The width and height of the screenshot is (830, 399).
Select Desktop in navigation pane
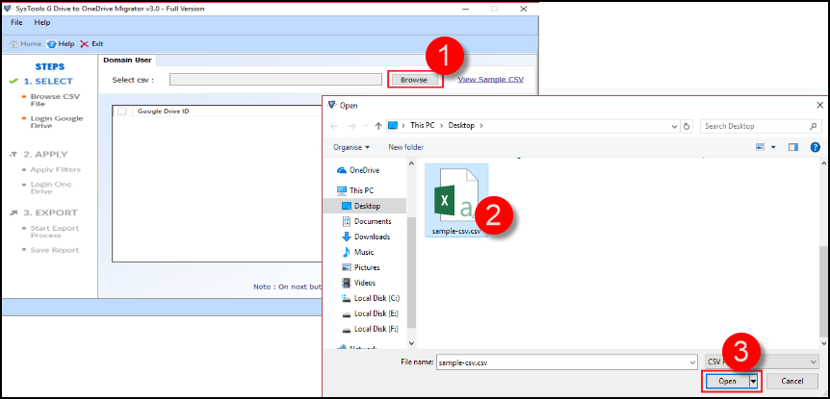(366, 206)
